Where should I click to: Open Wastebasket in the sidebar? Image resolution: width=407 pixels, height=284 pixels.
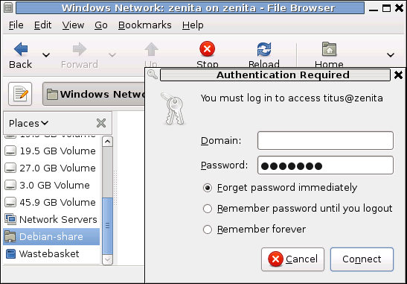coord(51,254)
